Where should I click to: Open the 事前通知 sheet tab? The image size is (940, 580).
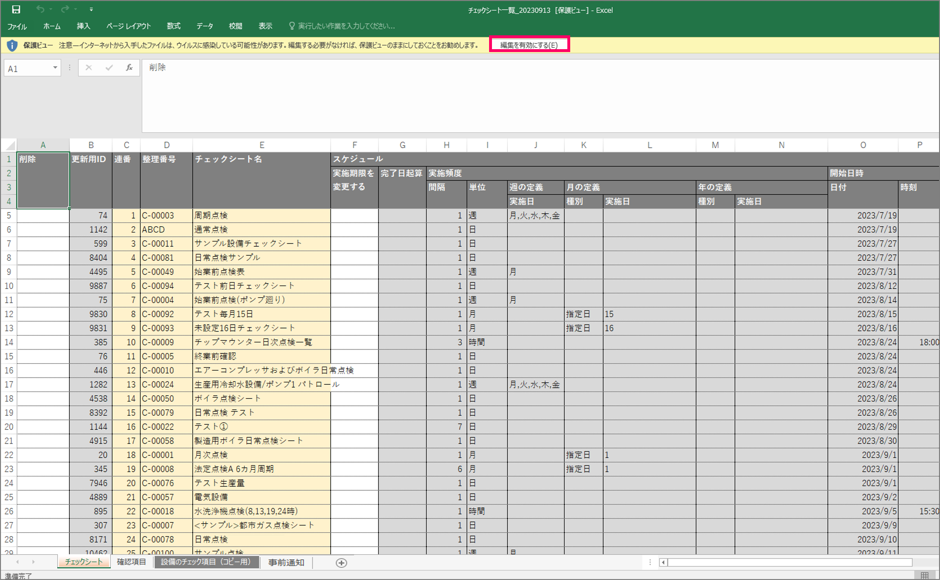tap(286, 562)
